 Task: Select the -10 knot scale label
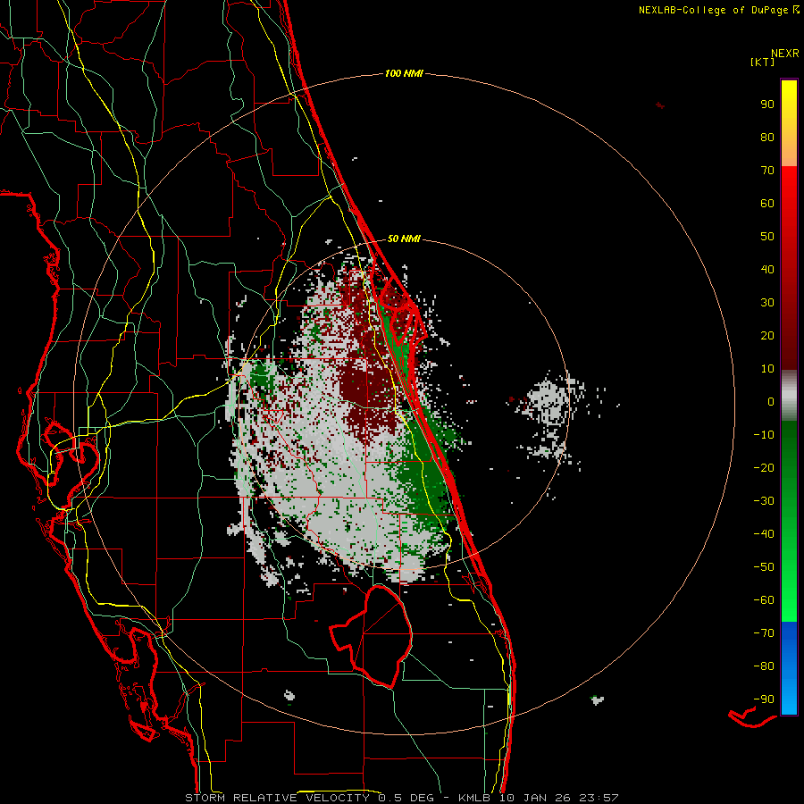(x=764, y=435)
